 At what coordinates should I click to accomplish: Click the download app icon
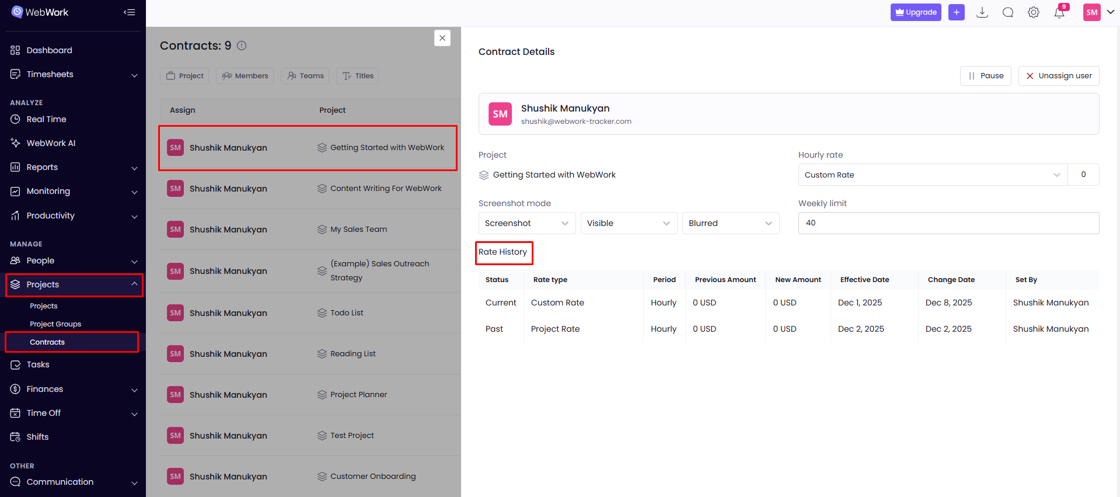tap(982, 12)
